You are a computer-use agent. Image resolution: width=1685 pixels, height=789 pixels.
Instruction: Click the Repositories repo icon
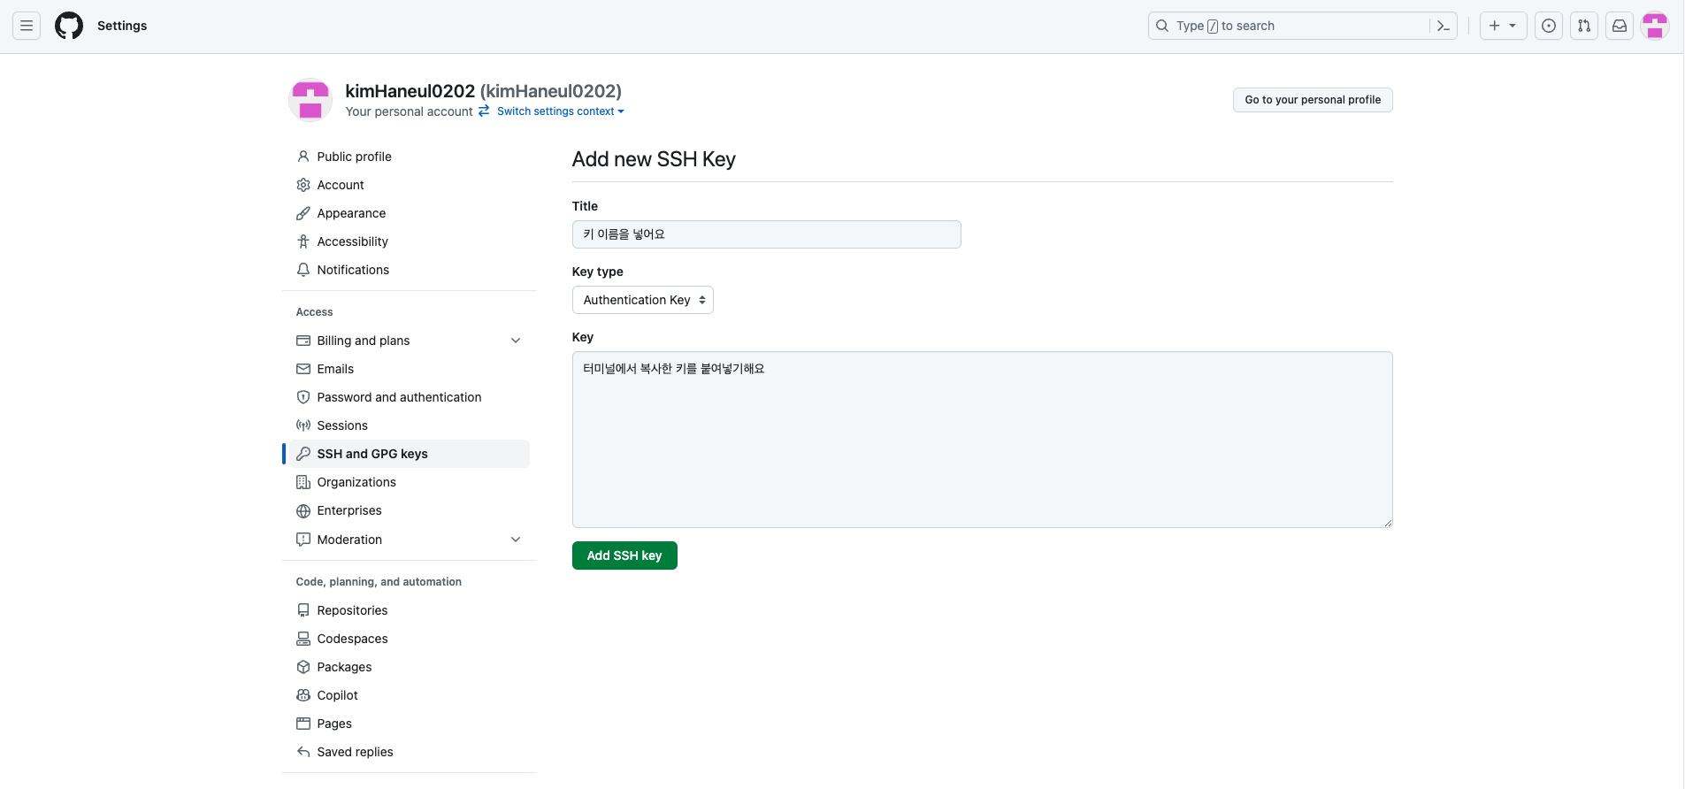click(x=303, y=610)
